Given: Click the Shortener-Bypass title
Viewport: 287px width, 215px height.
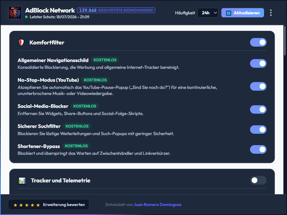Looking at the screenshot, I should click(39, 146).
